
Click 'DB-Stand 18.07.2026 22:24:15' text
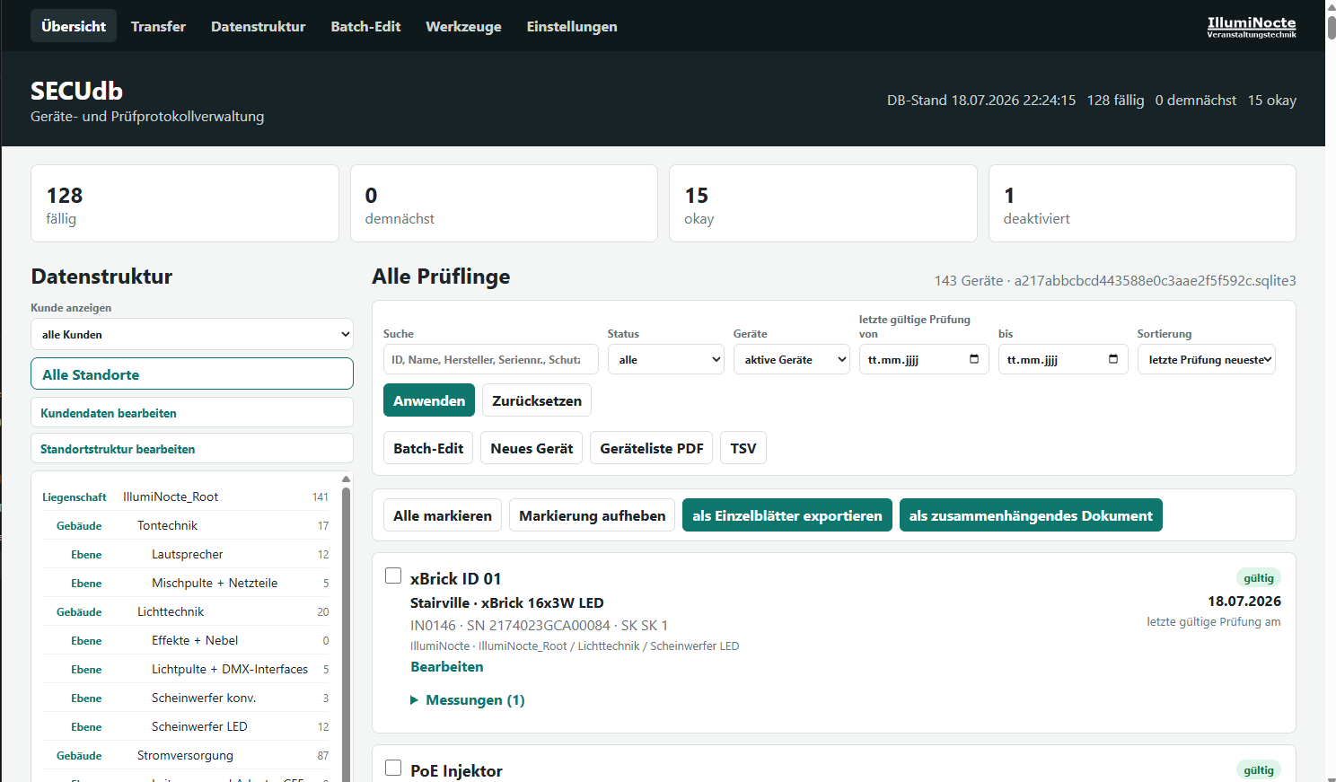tap(981, 100)
